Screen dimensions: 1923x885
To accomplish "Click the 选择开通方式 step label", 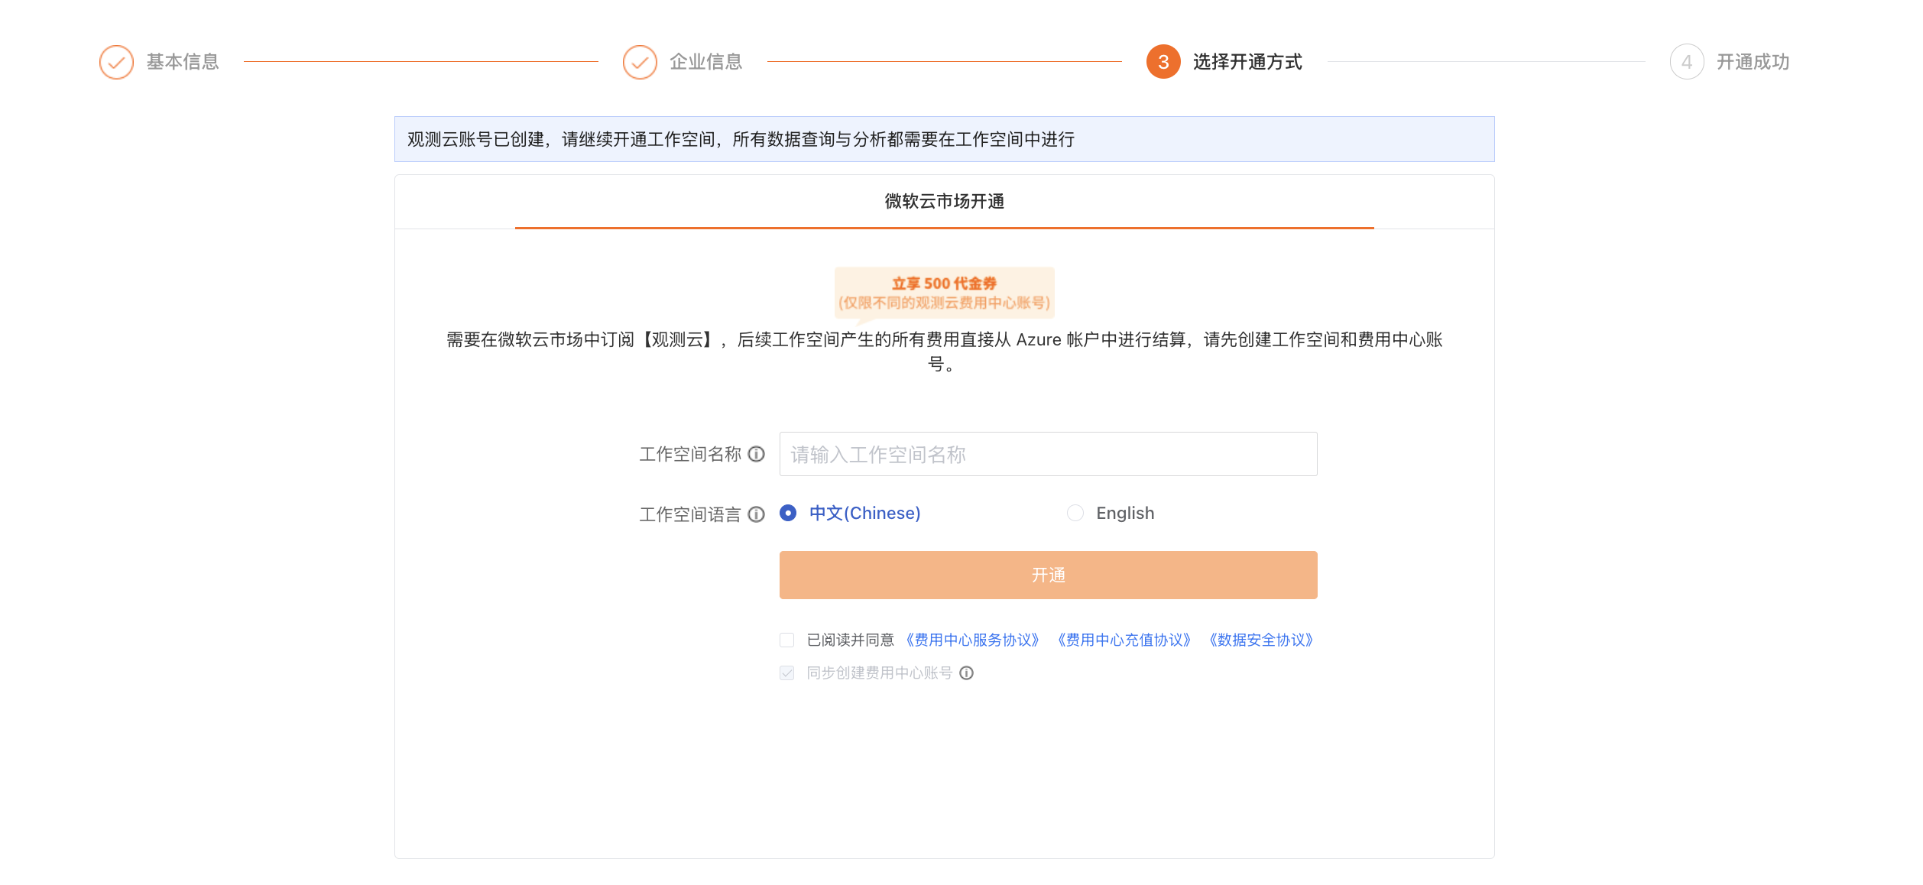I will [x=1247, y=62].
